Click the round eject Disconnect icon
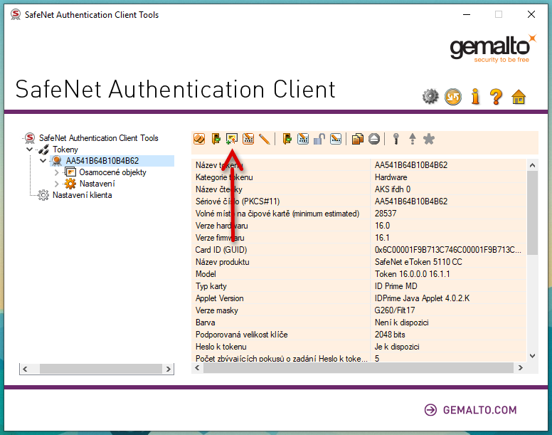This screenshot has height=435, width=552. 374,139
